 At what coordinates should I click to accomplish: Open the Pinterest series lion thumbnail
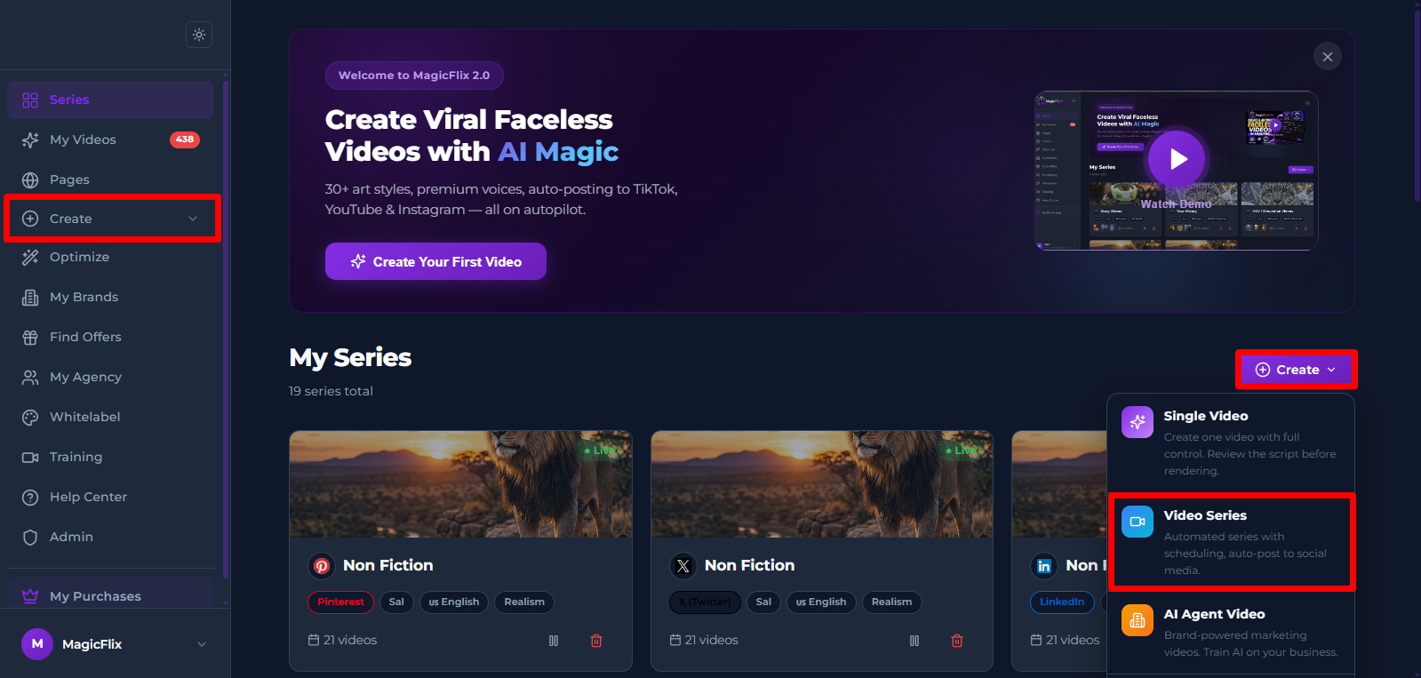460,484
